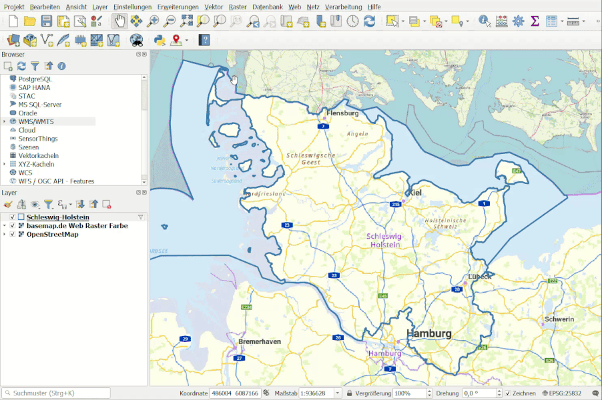The image size is (602, 400).
Task: Toggle visibility of OpenStreetMap layer
Action: click(x=13, y=235)
